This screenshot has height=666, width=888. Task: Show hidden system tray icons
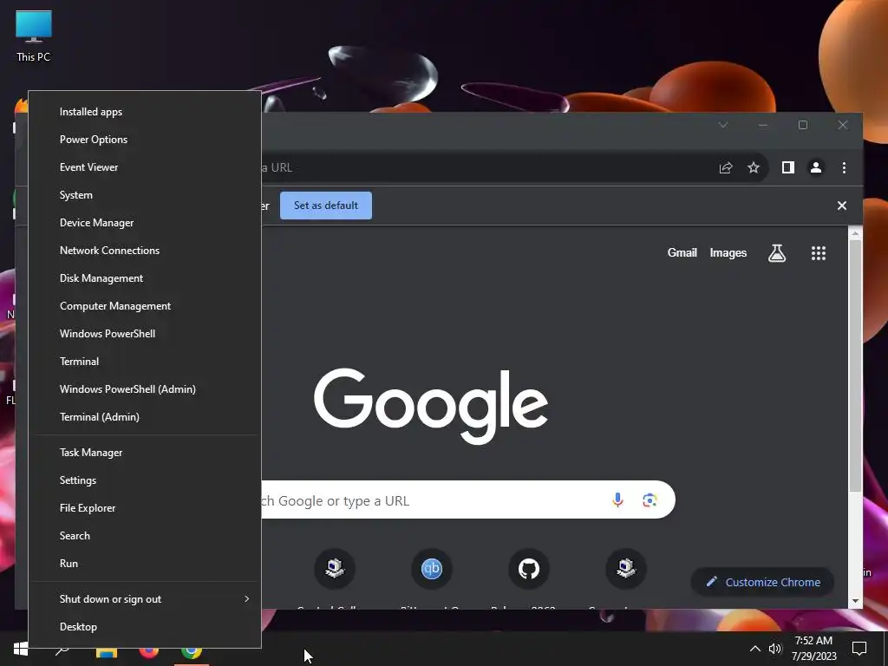click(x=754, y=649)
